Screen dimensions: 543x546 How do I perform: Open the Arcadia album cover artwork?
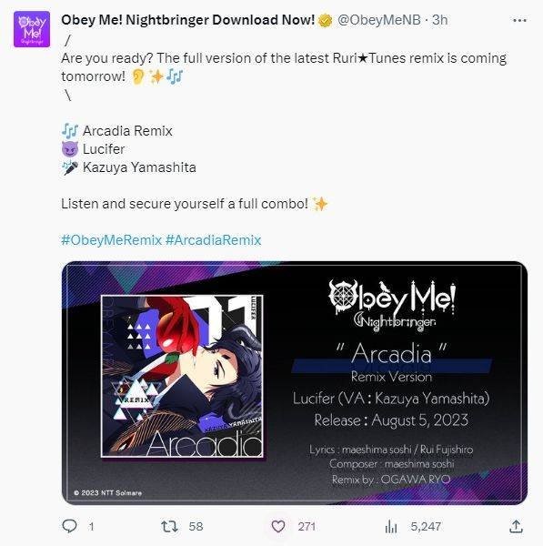tap(182, 376)
